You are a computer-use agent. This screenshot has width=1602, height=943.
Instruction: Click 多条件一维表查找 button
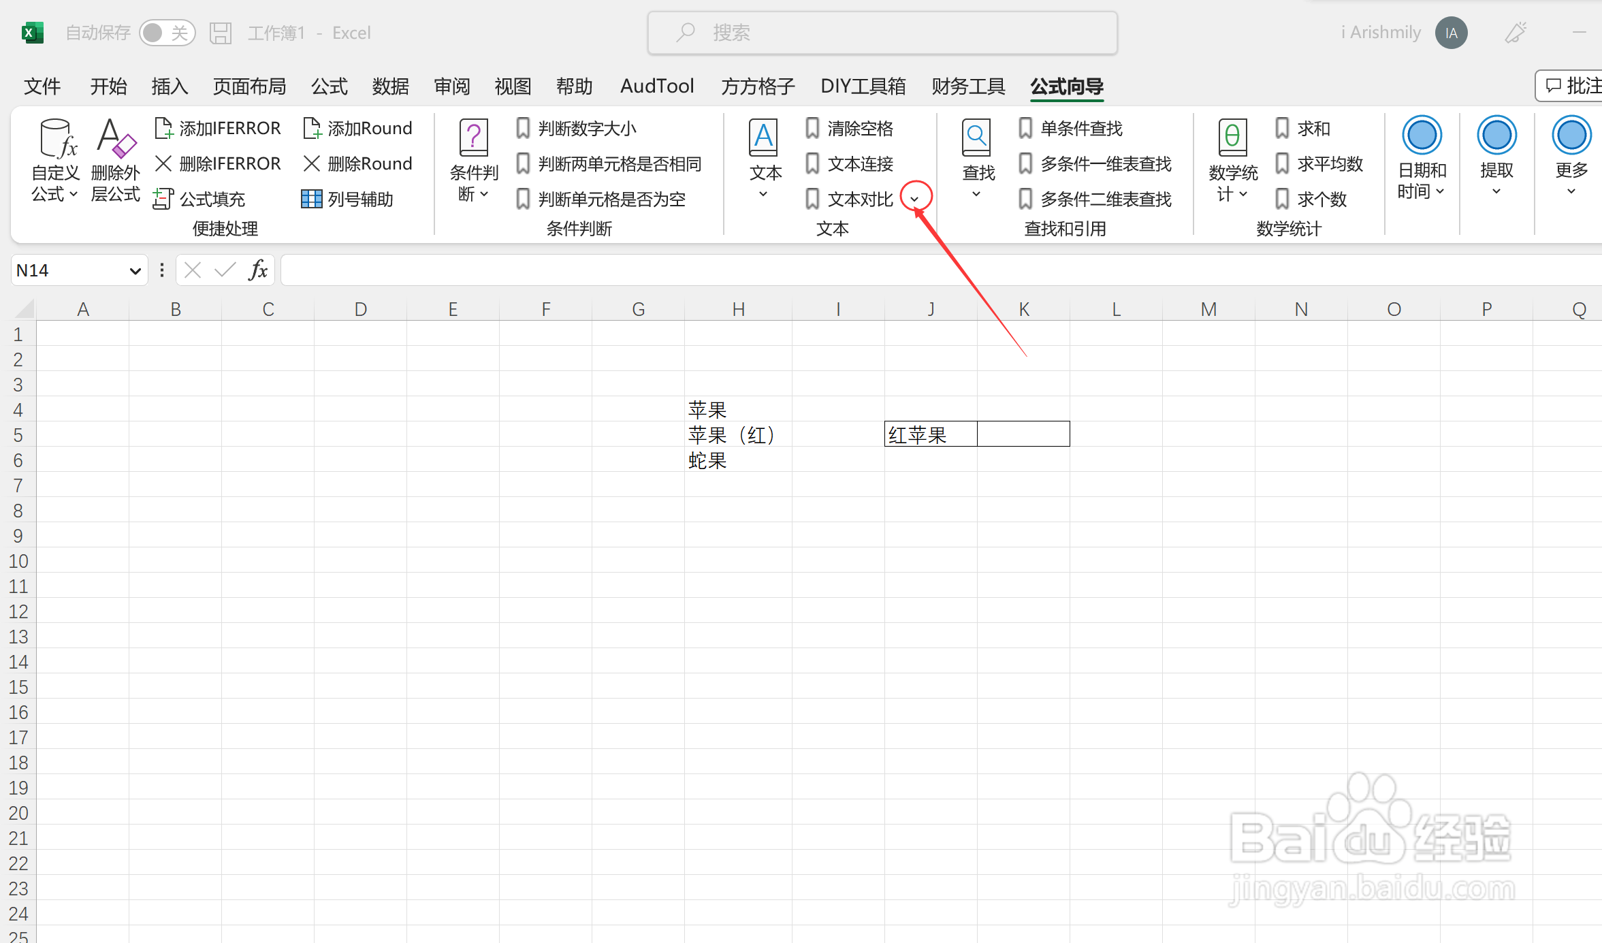pyautogui.click(x=1095, y=163)
